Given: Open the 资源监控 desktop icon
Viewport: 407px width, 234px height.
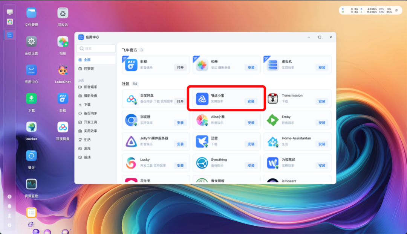Looking at the screenshot, I should [x=31, y=184].
